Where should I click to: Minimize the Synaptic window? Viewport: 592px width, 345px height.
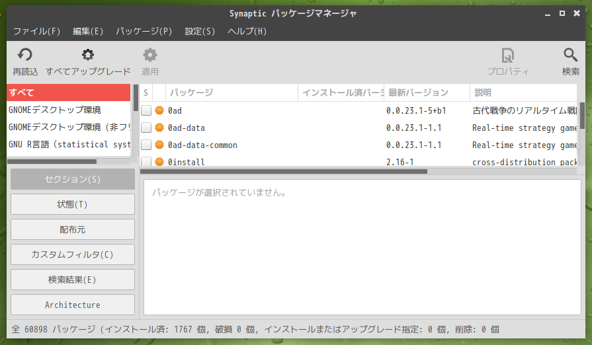pos(548,14)
